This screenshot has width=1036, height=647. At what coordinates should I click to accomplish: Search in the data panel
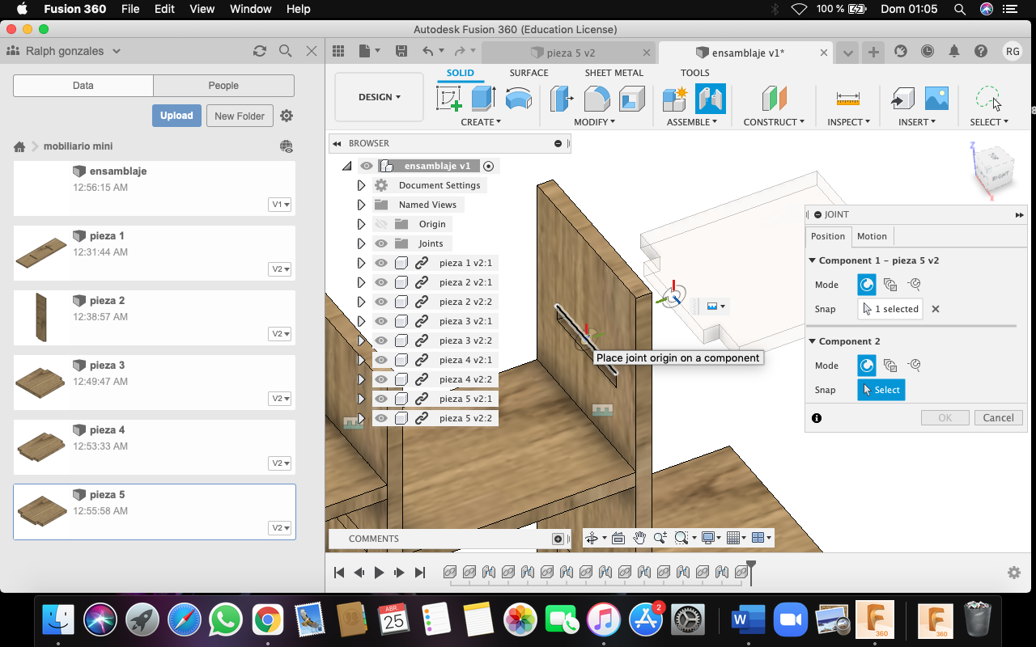[285, 51]
